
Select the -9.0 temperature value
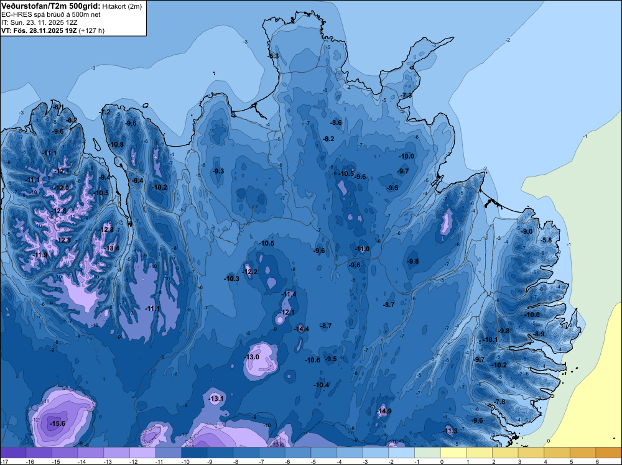[x=527, y=231]
